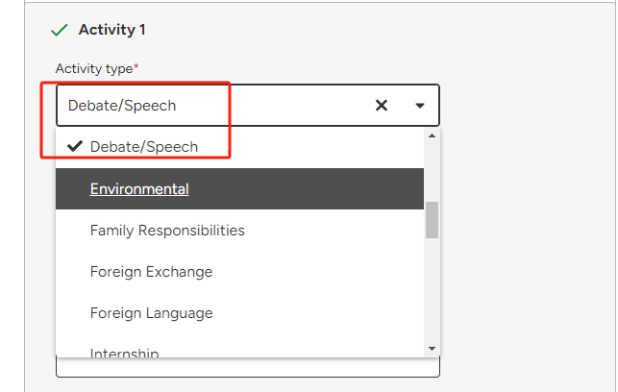Choose the Foreign Language option
The width and height of the screenshot is (618, 392).
pos(151,313)
